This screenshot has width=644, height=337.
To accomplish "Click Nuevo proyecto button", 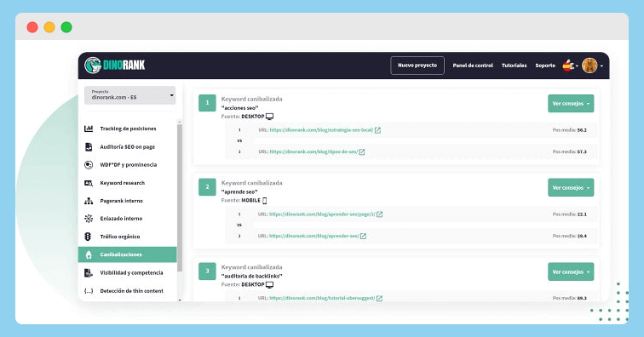I will tap(417, 66).
